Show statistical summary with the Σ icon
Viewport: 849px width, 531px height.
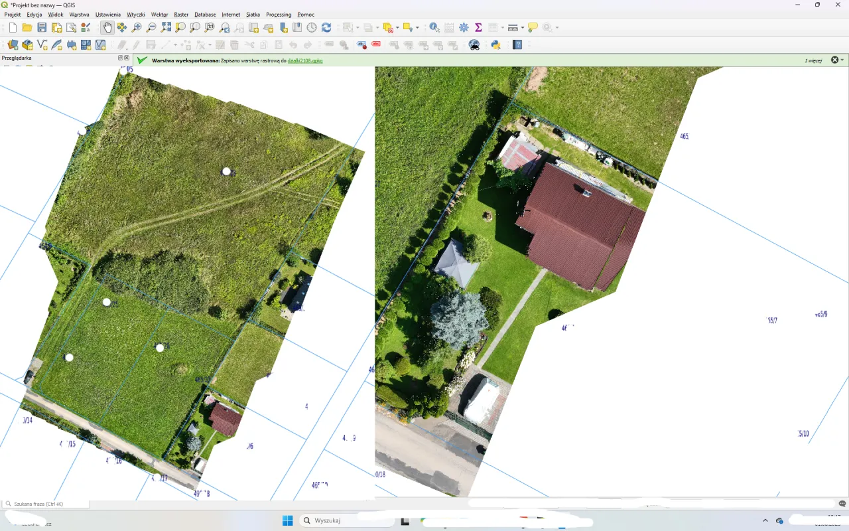(x=478, y=27)
